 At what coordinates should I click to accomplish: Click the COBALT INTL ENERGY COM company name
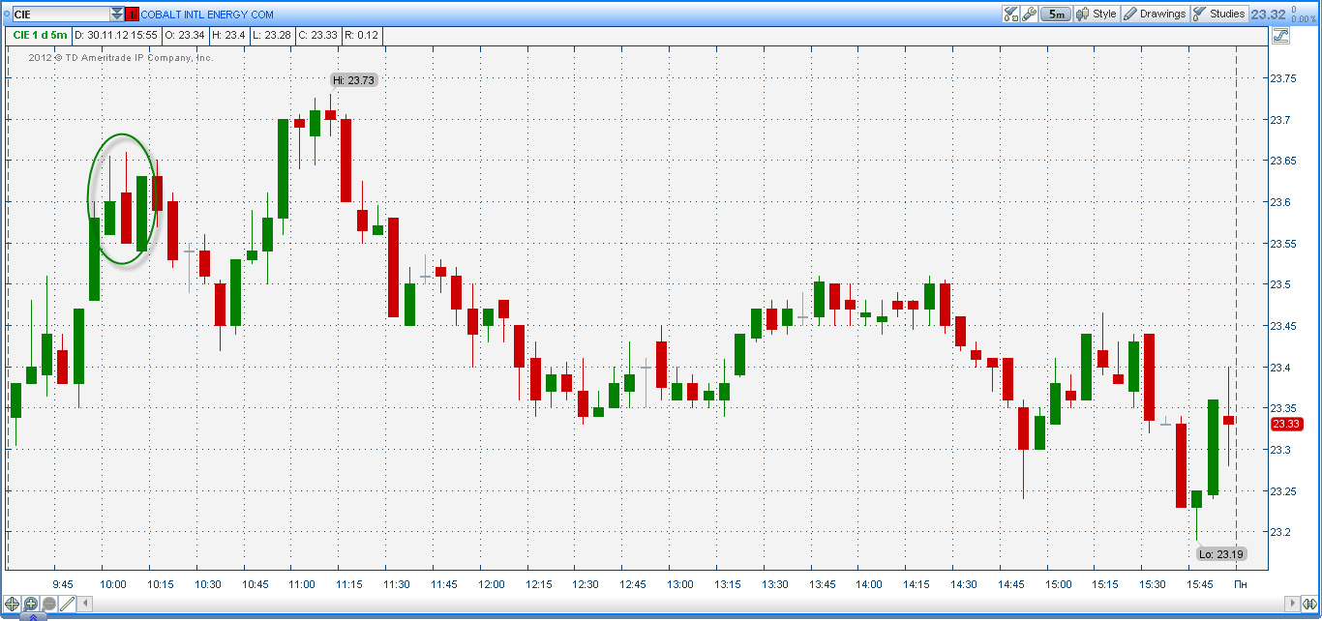[207, 15]
